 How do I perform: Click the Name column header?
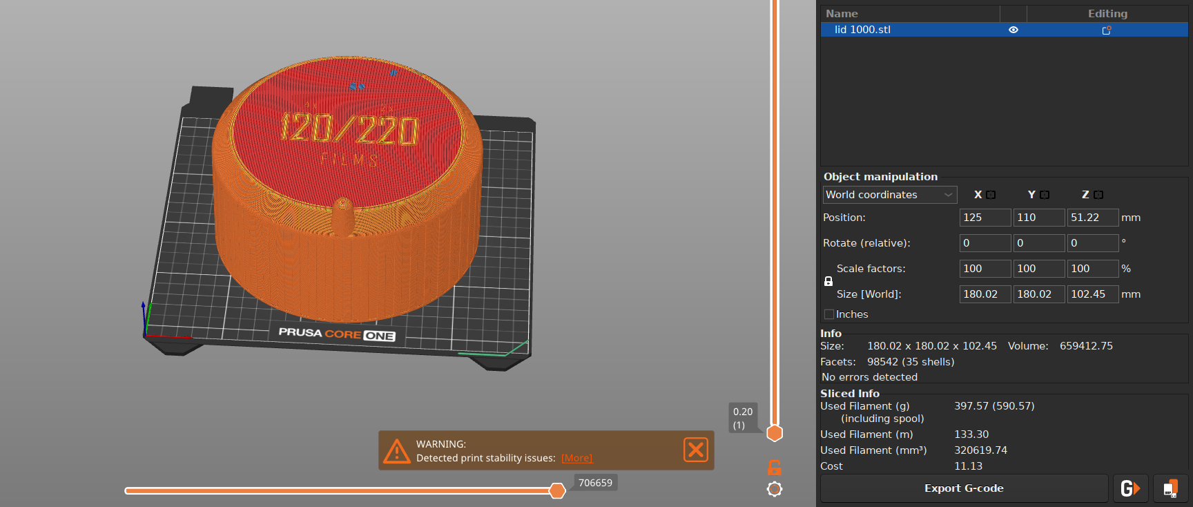[842, 14]
